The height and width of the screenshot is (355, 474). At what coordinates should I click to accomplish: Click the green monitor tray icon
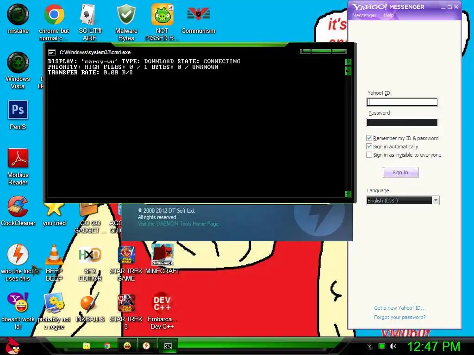(382, 346)
